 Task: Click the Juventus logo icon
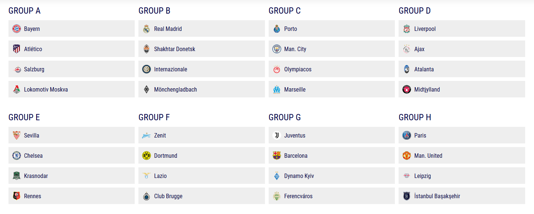[277, 135]
